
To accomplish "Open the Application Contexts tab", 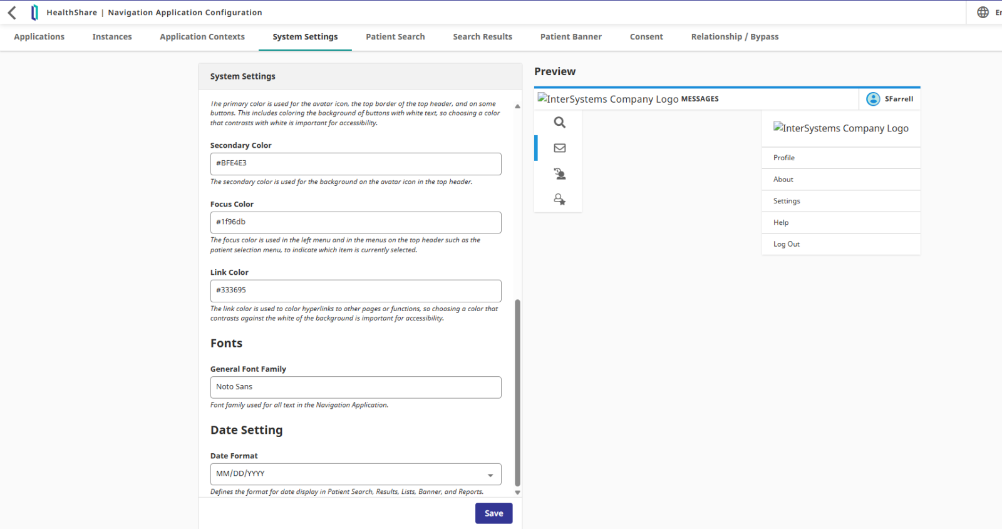I will (202, 37).
